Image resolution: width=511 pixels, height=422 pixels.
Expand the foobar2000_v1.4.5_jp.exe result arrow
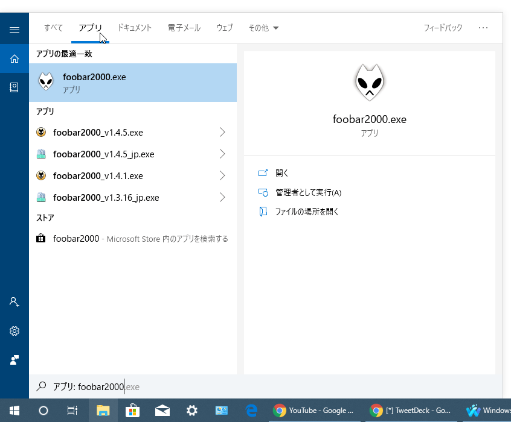coord(222,154)
